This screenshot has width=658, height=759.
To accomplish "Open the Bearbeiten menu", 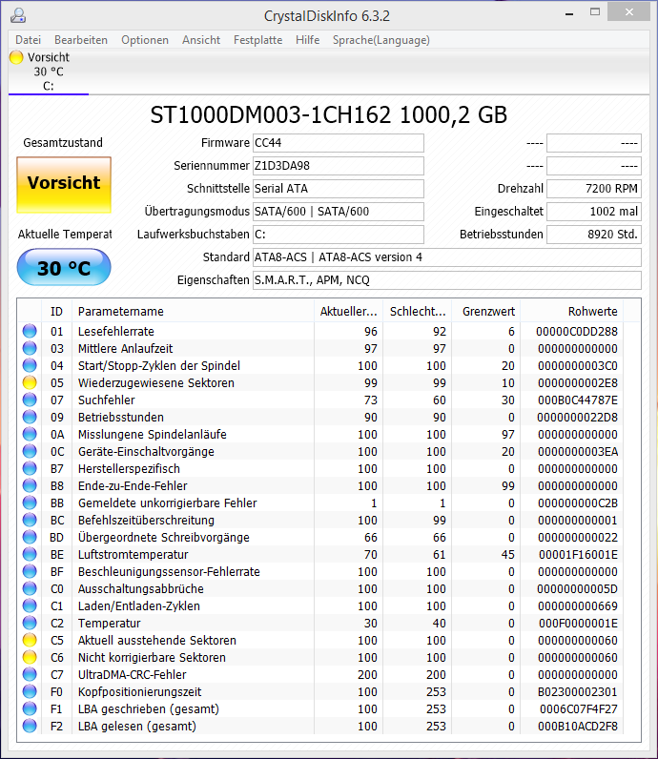I will tap(81, 40).
